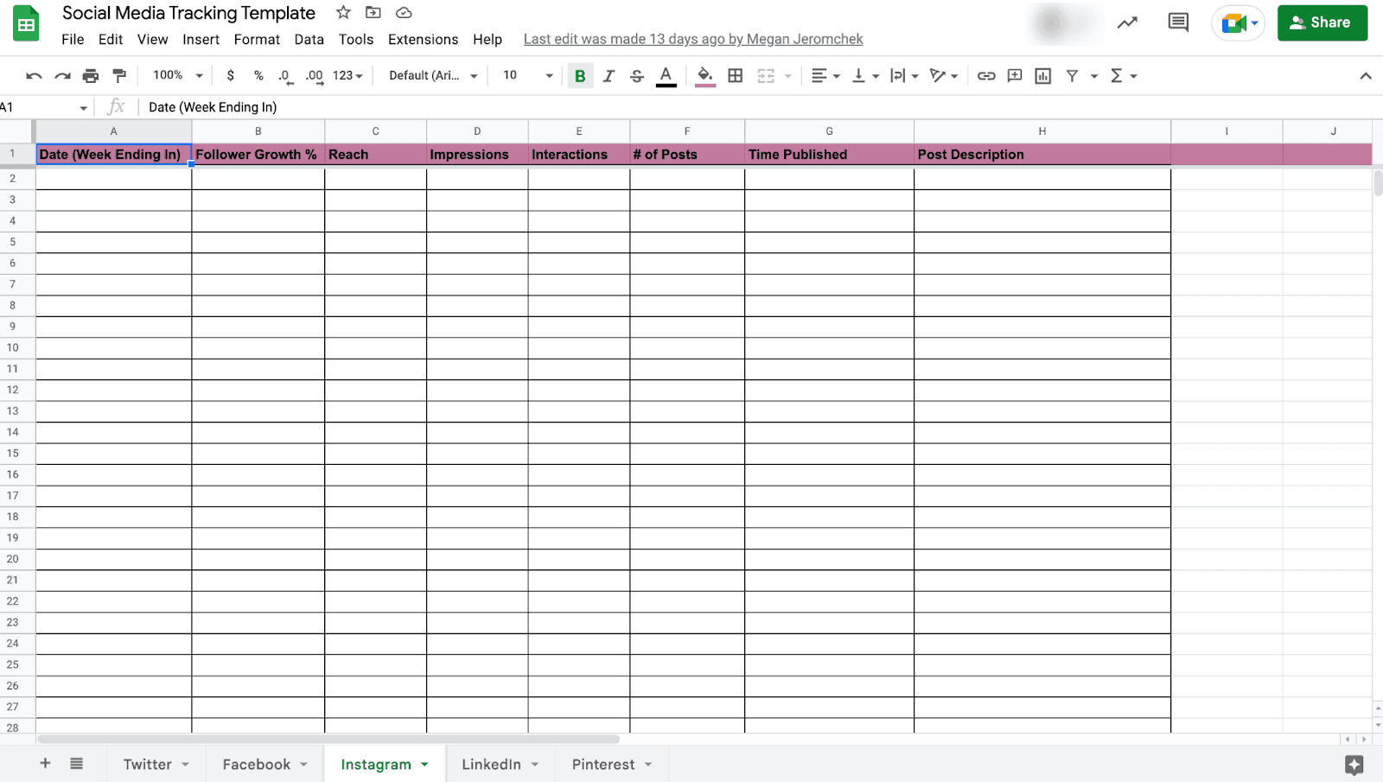Image resolution: width=1383 pixels, height=782 pixels.
Task: Open the font size dropdown
Action: [527, 76]
